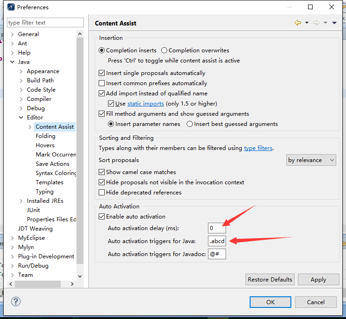Screen dimensions: 346x319
Task: Click the tree scroll up arrow
Action: tap(80, 34)
